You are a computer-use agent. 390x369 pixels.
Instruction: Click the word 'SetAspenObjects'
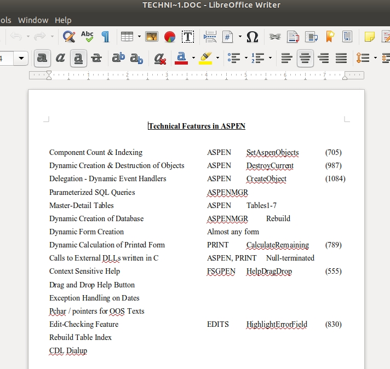coord(273,152)
